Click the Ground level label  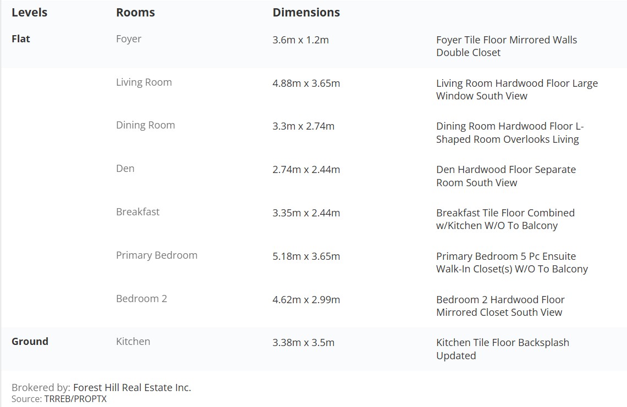click(30, 342)
